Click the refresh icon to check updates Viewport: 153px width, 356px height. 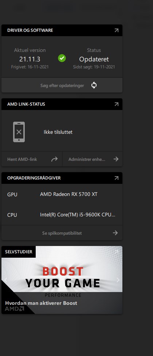94,86
